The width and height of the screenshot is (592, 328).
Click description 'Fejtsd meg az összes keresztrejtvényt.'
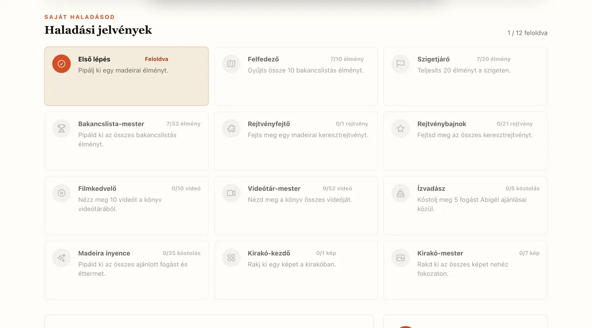click(475, 135)
